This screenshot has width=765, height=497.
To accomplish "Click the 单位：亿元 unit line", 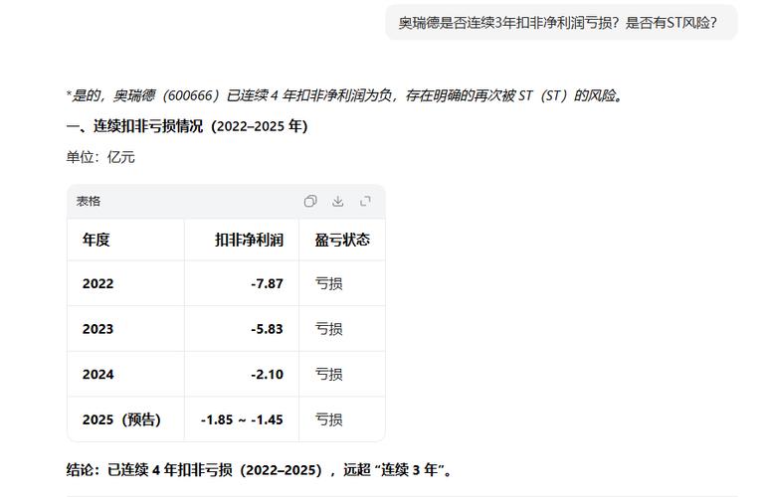I will (x=100, y=157).
